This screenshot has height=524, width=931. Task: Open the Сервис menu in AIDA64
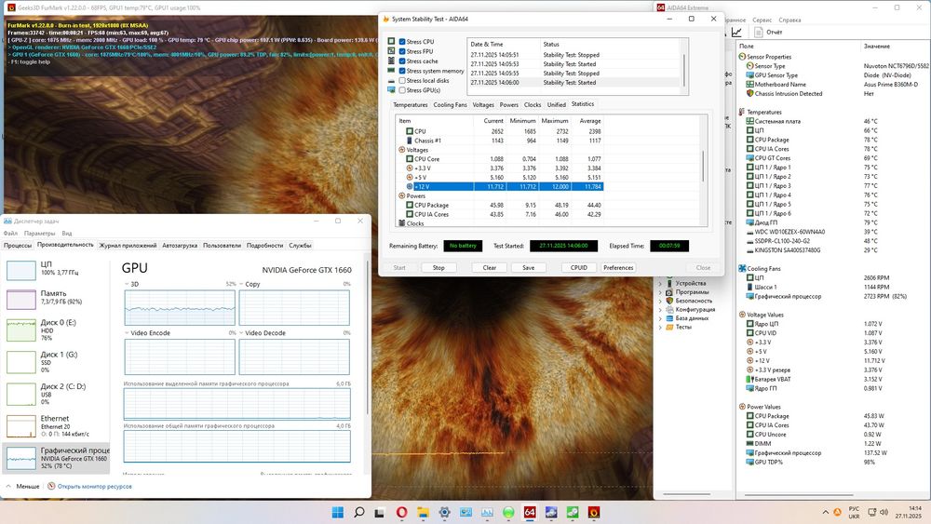tap(762, 20)
